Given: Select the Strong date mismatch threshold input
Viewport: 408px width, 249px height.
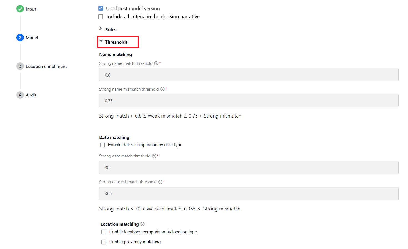Looking at the screenshot, I should pyautogui.click(x=249, y=194).
